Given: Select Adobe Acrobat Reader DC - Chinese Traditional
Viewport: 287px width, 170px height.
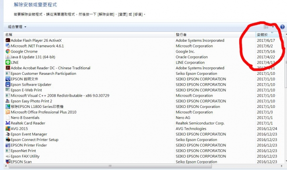Looking at the screenshot, I should tap(51, 68).
